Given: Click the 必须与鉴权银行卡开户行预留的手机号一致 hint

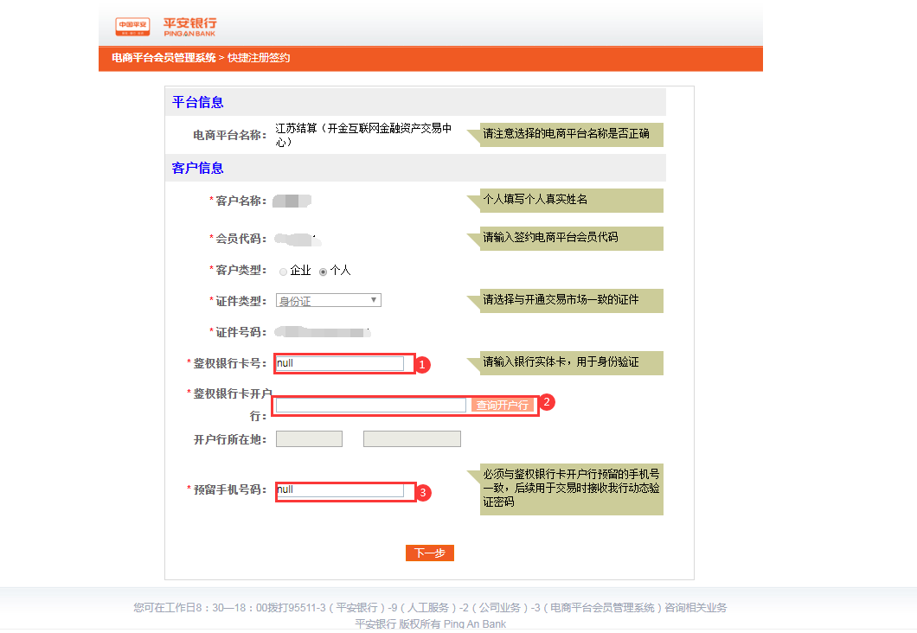Looking at the screenshot, I should 571,488.
